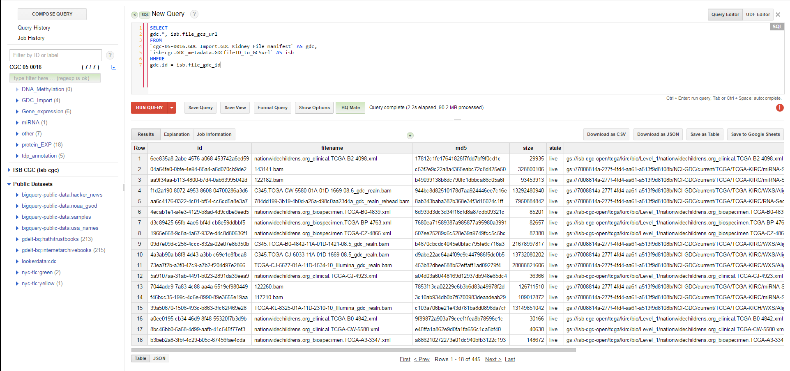Open Job History
Image resolution: width=790 pixels, height=371 pixels.
click(x=31, y=38)
